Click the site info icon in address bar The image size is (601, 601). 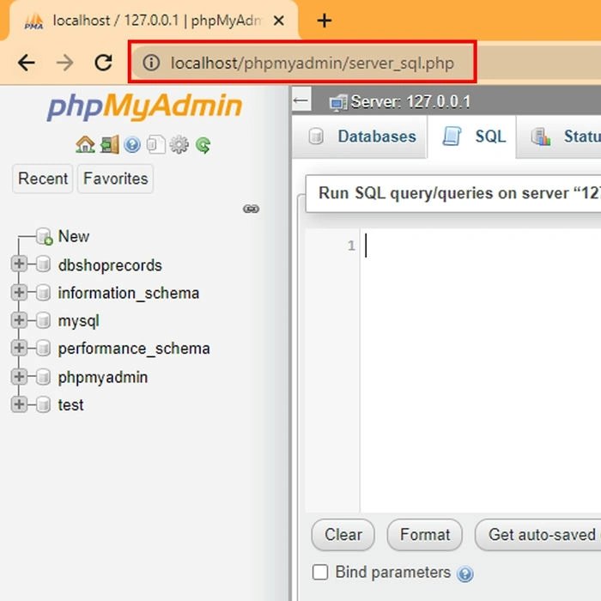tap(151, 63)
